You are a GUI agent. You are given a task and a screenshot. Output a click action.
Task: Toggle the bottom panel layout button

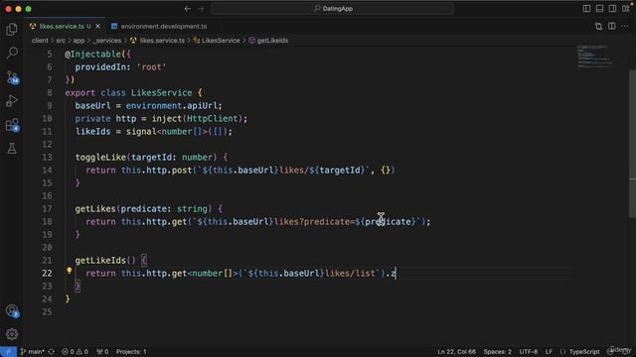coord(599,9)
